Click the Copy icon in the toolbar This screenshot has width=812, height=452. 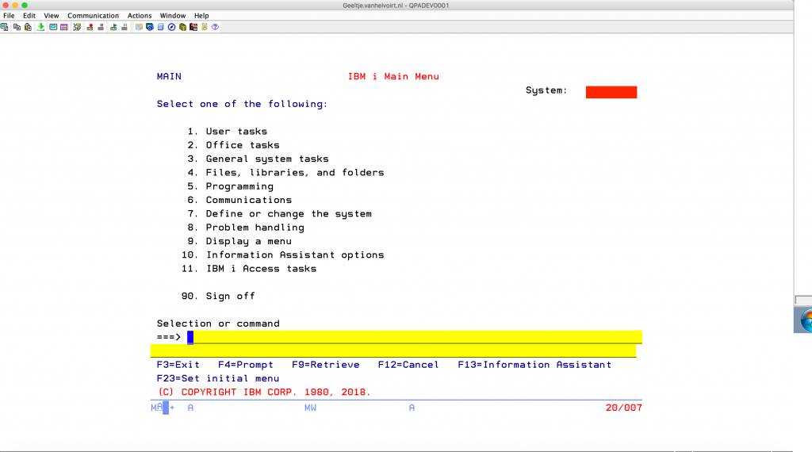(x=17, y=27)
